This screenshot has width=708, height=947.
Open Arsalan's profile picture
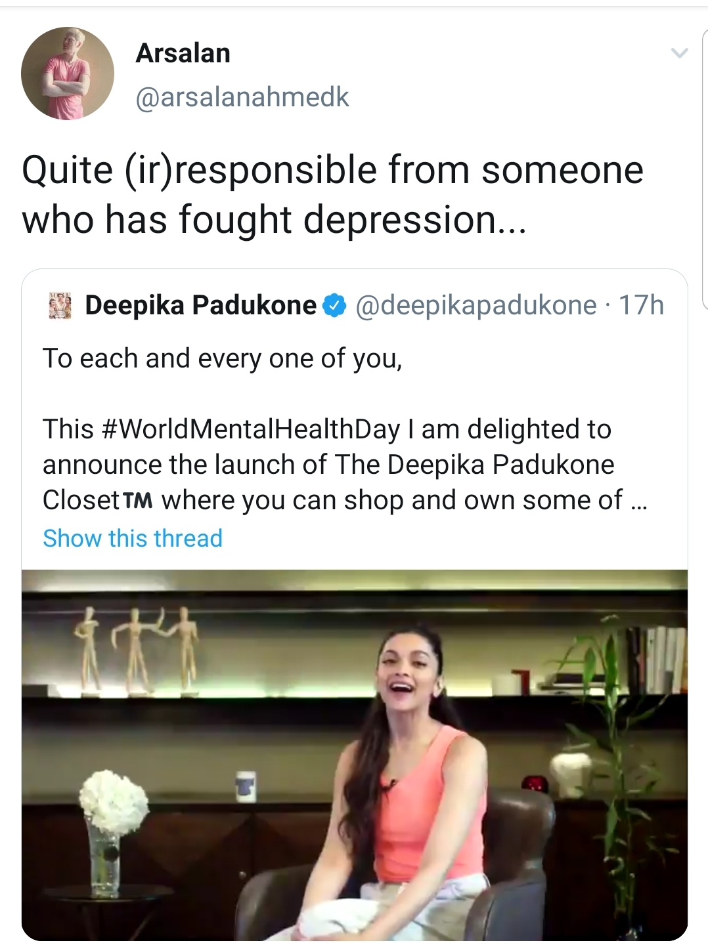point(68,74)
